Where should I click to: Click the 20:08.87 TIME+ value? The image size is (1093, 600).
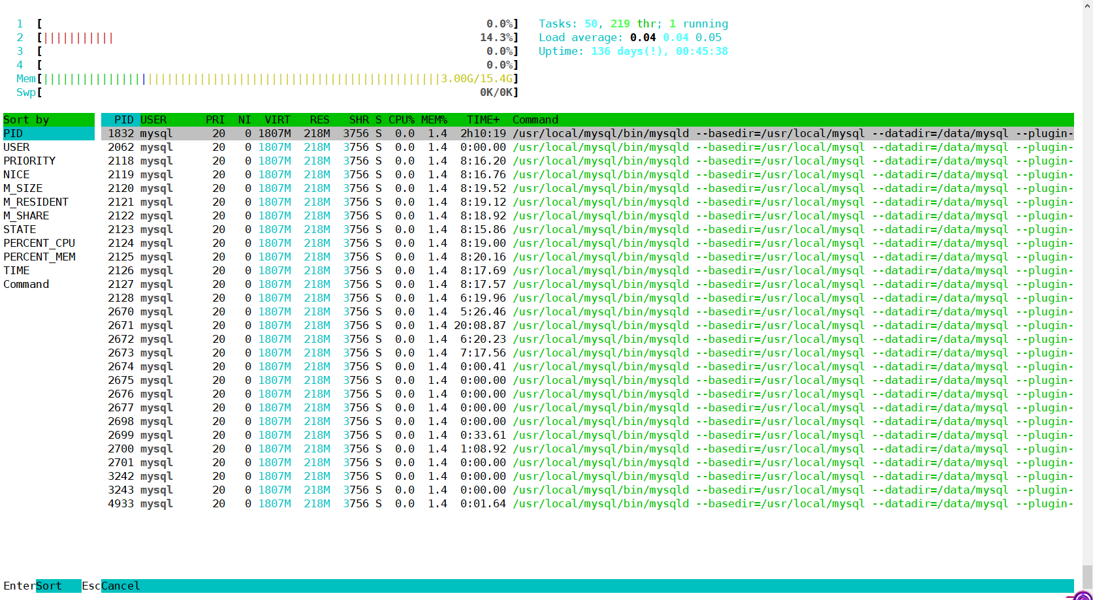480,325
